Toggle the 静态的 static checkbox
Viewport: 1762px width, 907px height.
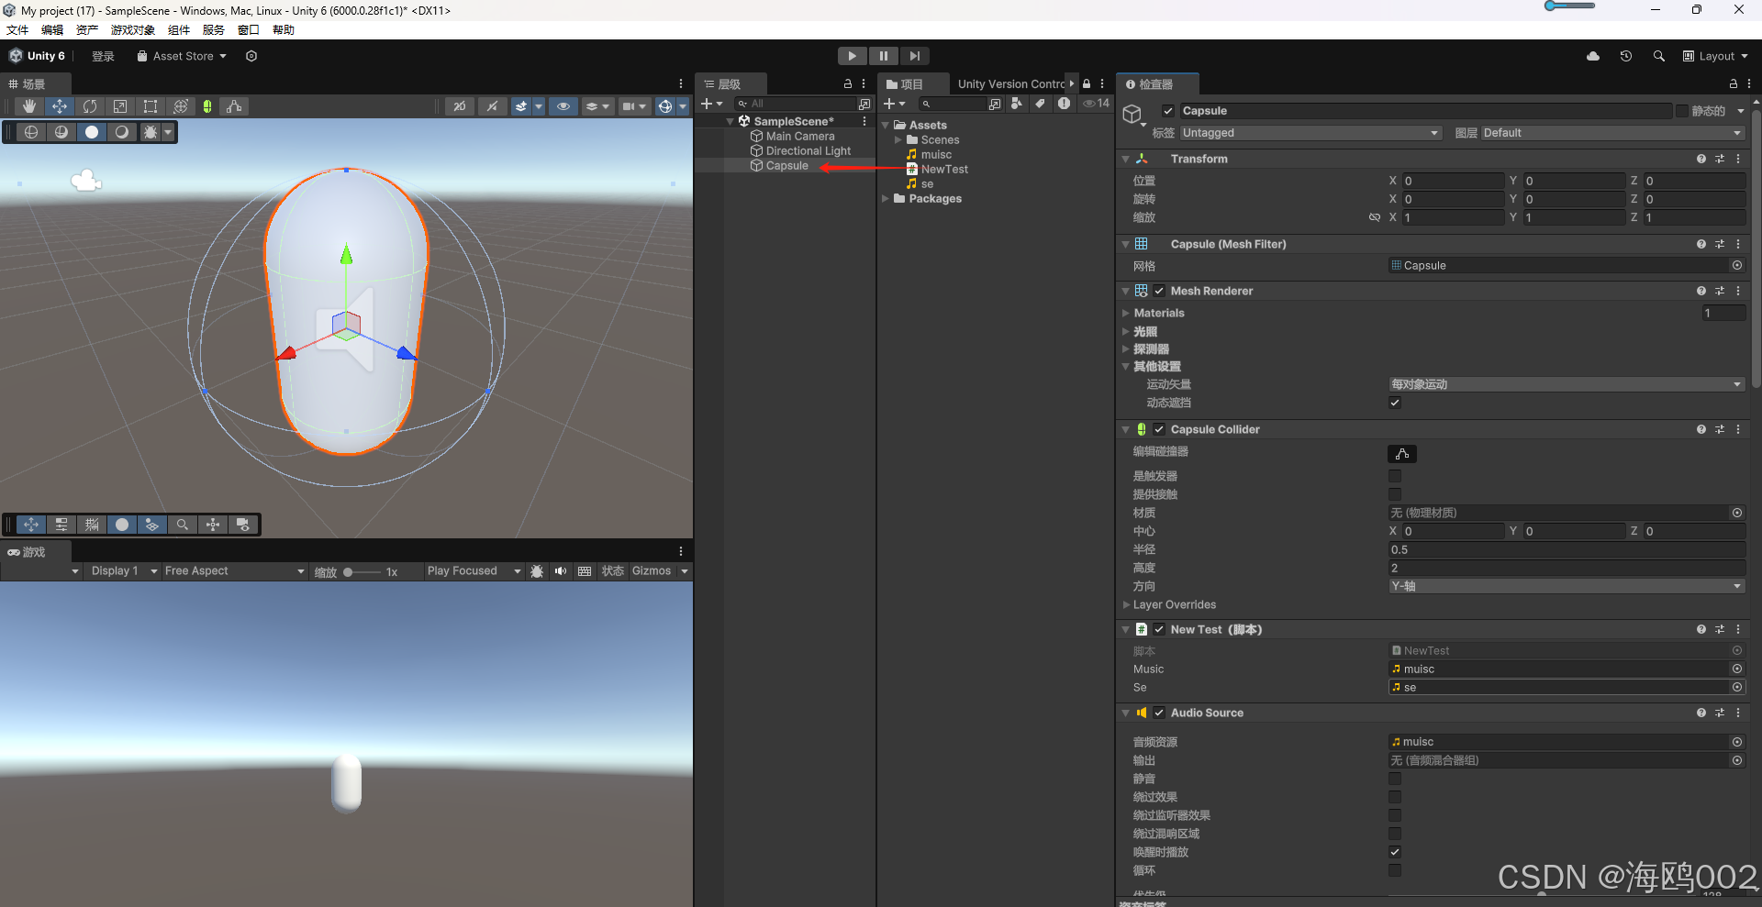[1682, 111]
